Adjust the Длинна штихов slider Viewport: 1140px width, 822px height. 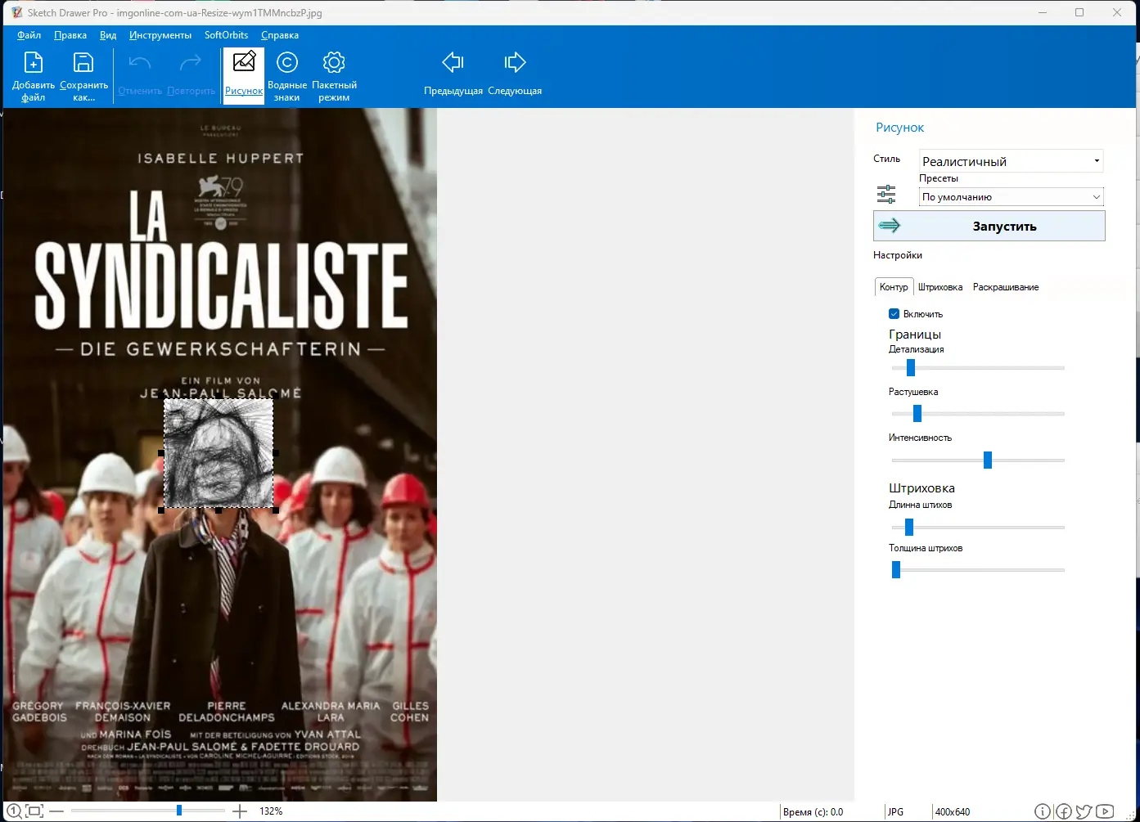click(x=908, y=528)
